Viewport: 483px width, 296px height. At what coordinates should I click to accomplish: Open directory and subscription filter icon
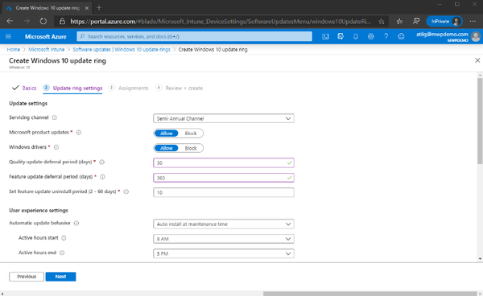coord(341,37)
